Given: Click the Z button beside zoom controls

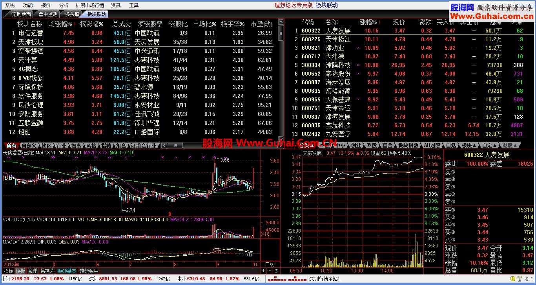Looking at the screenshot, I should pos(276,271).
